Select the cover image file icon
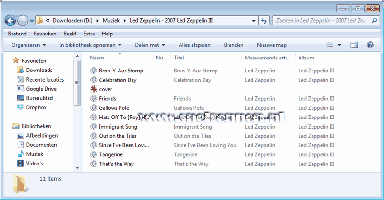This screenshot has width=384, height=200. point(94,89)
